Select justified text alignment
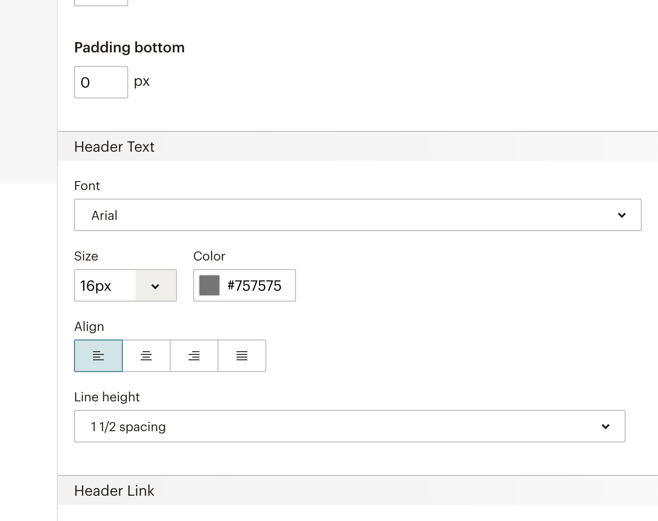658x521 pixels. point(242,356)
